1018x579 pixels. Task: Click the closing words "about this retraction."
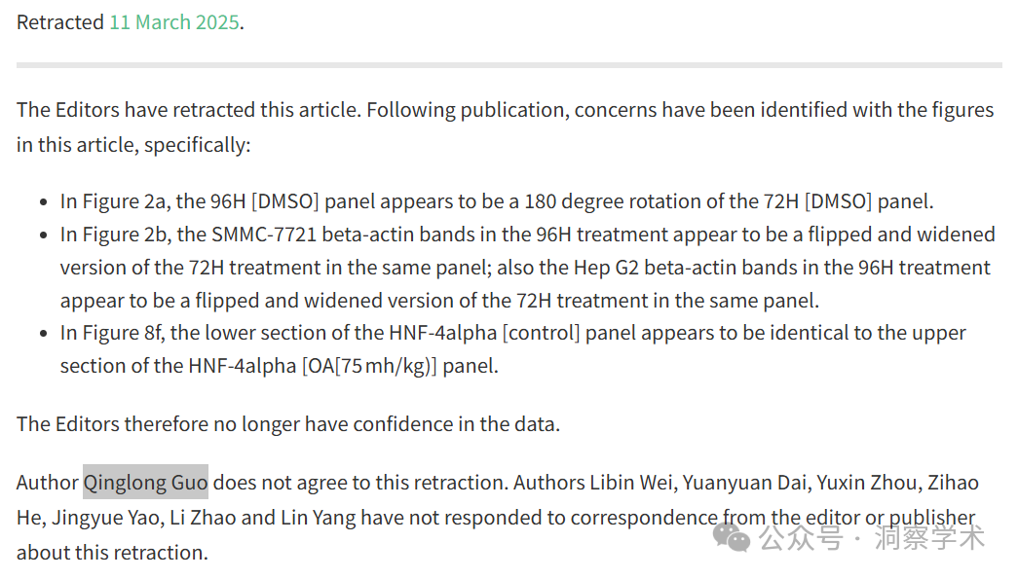pyautogui.click(x=112, y=553)
